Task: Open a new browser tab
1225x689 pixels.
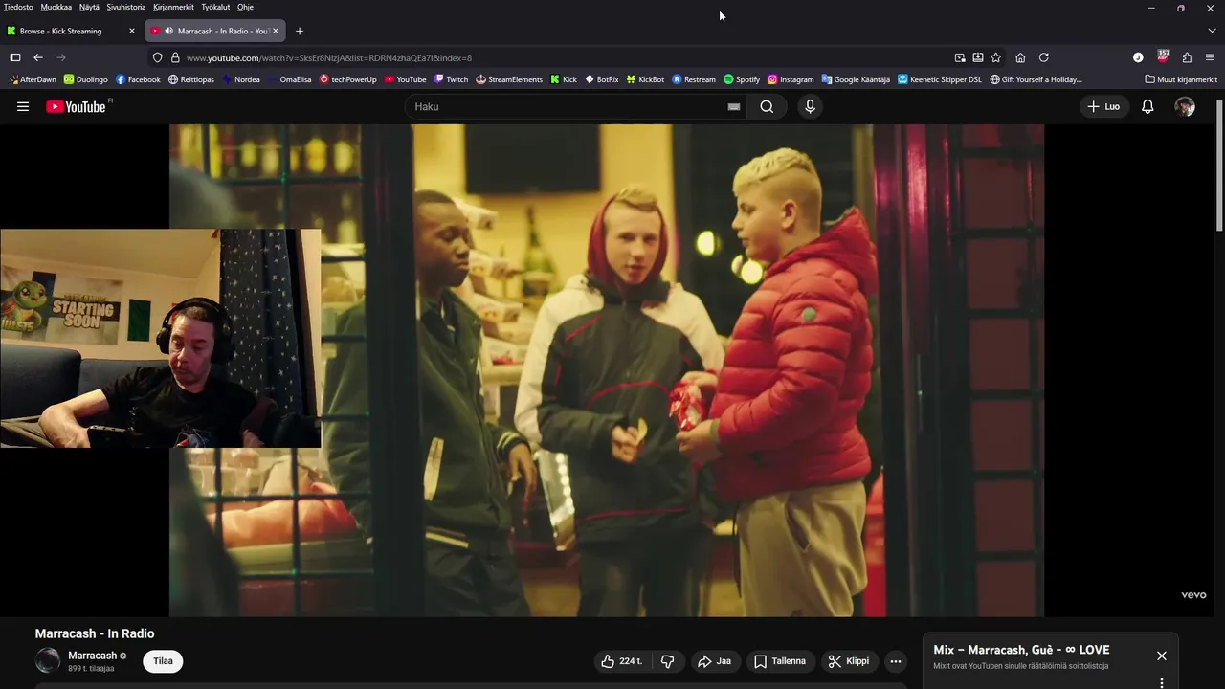Action: [x=299, y=31]
